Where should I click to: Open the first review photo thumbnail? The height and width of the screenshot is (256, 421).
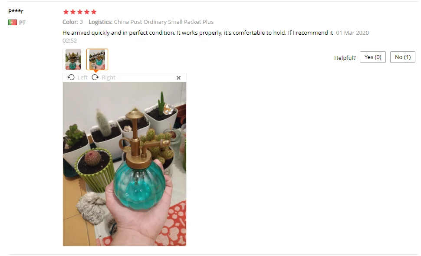pos(73,59)
